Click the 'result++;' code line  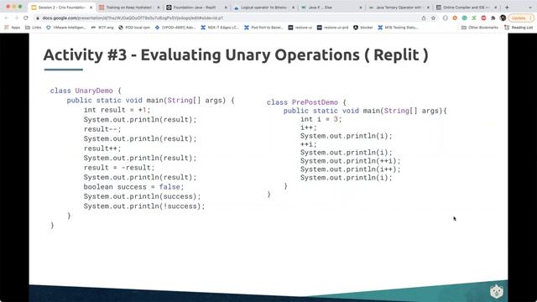point(102,148)
